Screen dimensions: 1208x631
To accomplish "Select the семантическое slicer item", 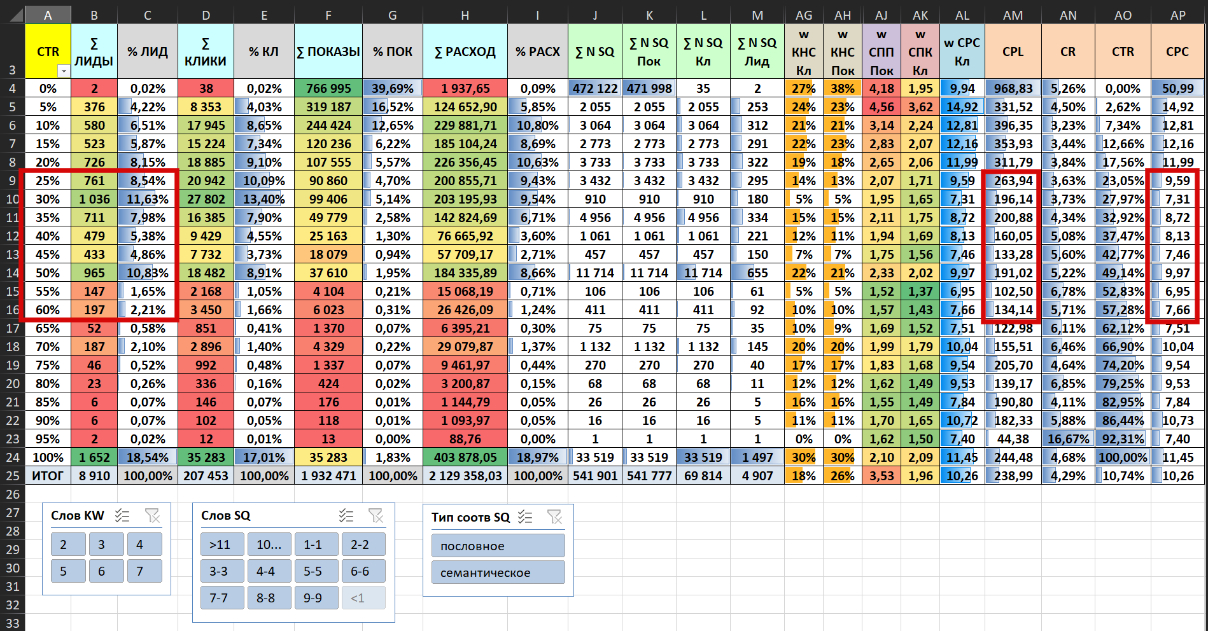I will [x=498, y=572].
